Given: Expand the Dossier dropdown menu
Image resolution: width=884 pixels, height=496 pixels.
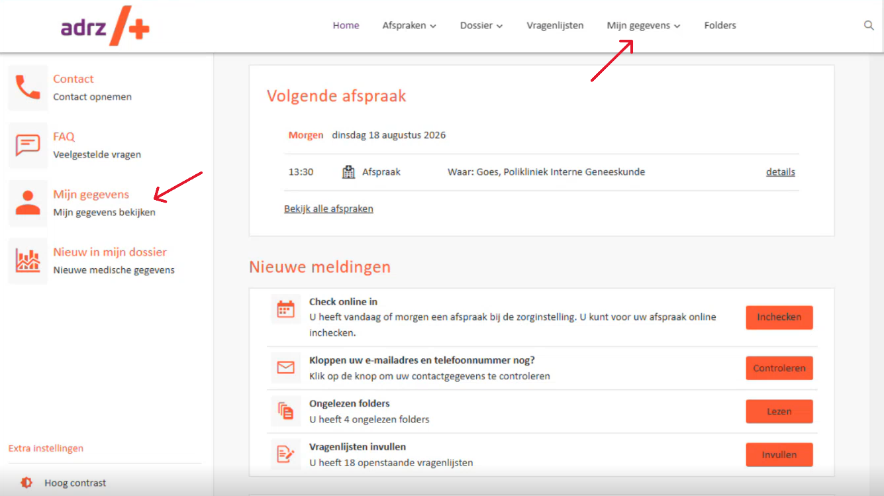Looking at the screenshot, I should coord(481,26).
